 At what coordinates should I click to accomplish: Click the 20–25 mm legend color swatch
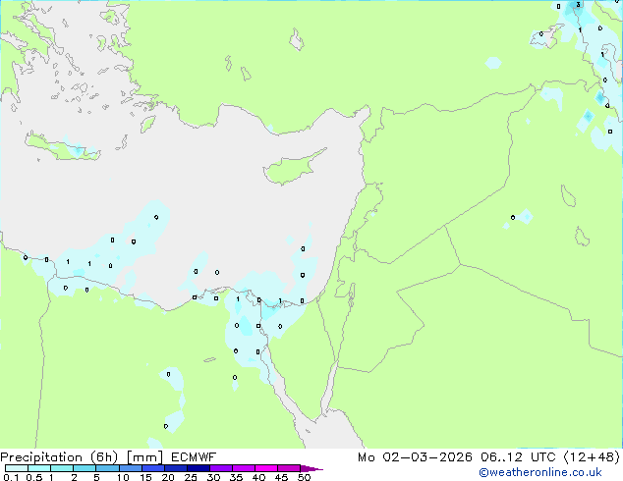(x=175, y=468)
